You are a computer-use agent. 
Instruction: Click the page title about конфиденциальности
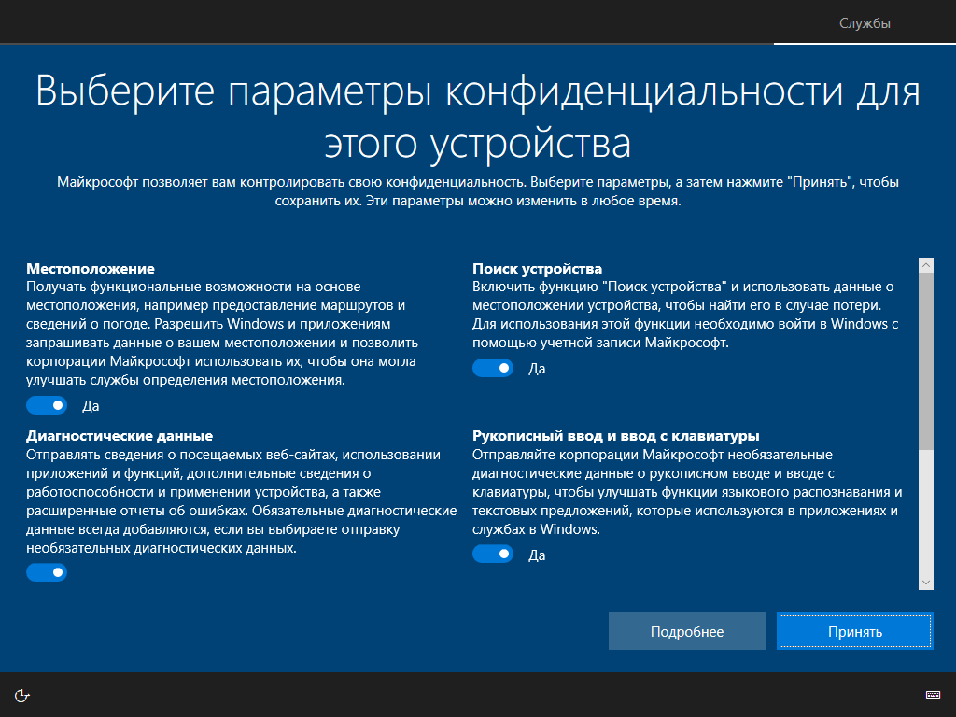pyautogui.click(x=478, y=117)
